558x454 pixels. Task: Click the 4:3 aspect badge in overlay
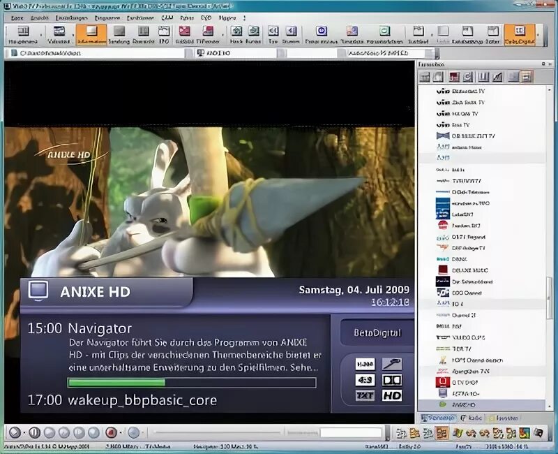coord(365,380)
